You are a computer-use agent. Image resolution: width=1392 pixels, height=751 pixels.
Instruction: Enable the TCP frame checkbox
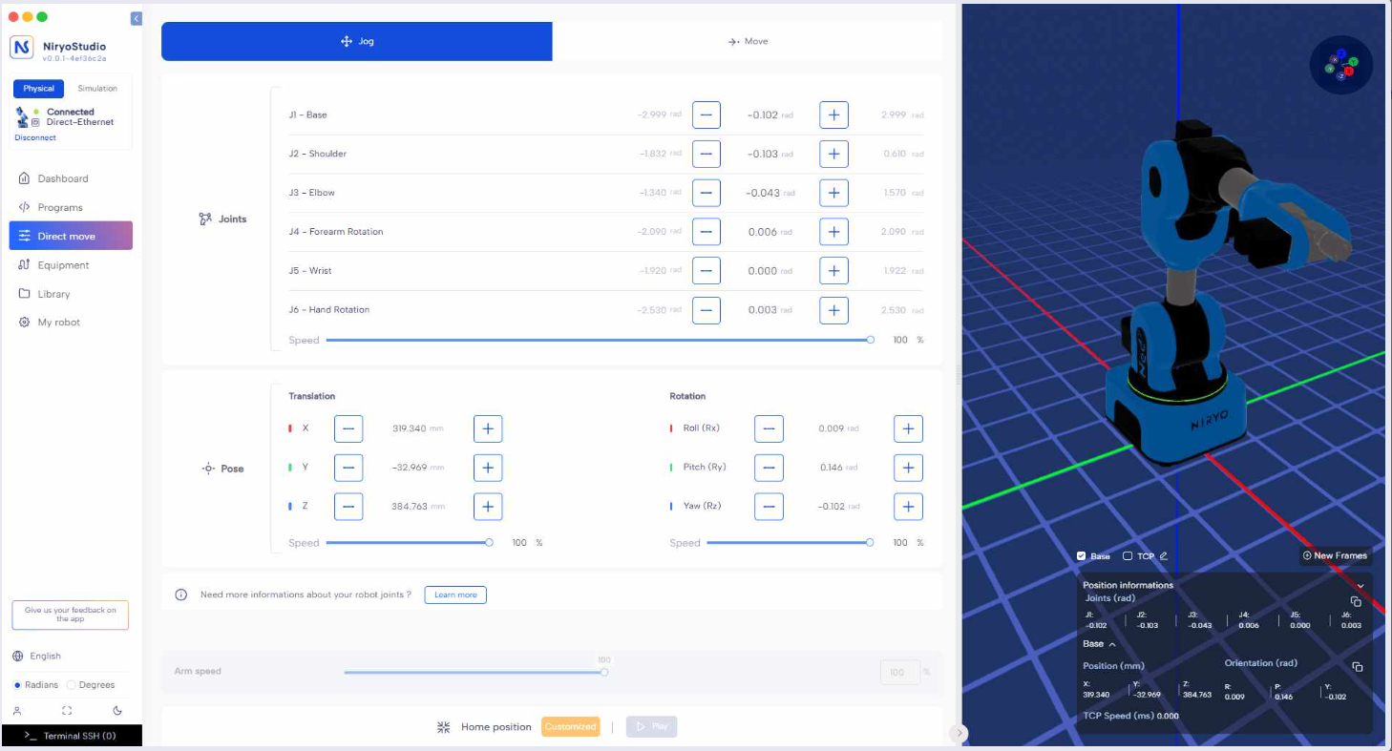(1128, 556)
